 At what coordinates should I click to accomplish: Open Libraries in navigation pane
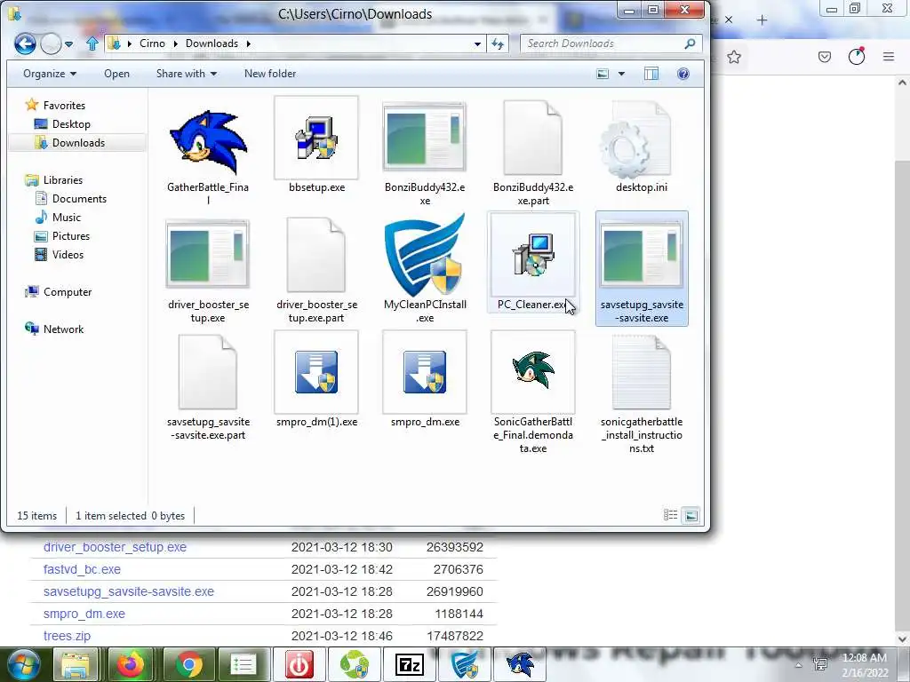pos(63,179)
